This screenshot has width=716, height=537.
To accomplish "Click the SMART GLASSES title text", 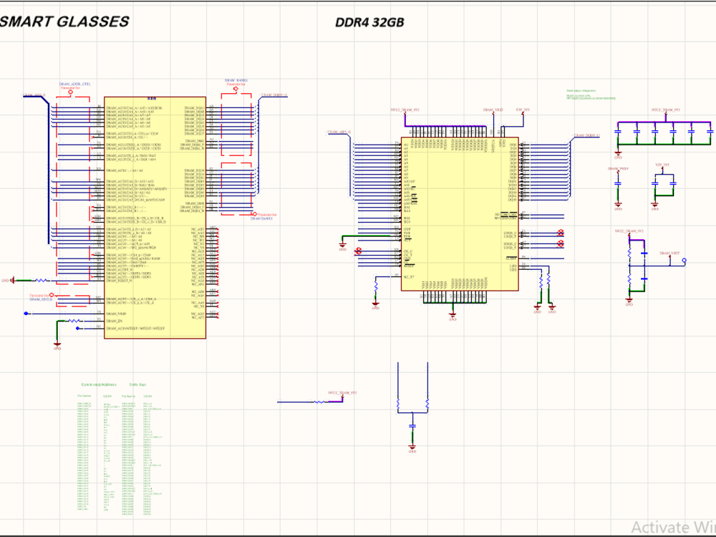I will pyautogui.click(x=64, y=21).
